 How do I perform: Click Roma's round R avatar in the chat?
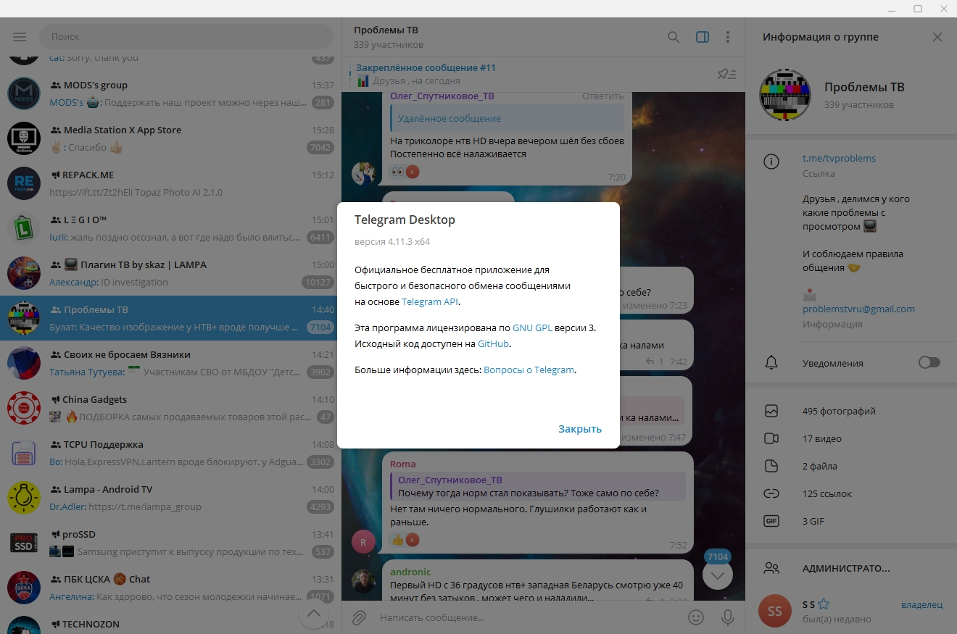click(x=363, y=541)
